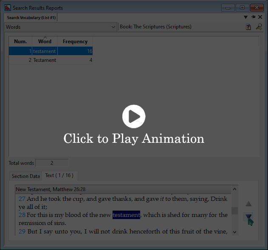This screenshot has width=268, height=250.
Task: Click frequency value 16
Action: 75,51
